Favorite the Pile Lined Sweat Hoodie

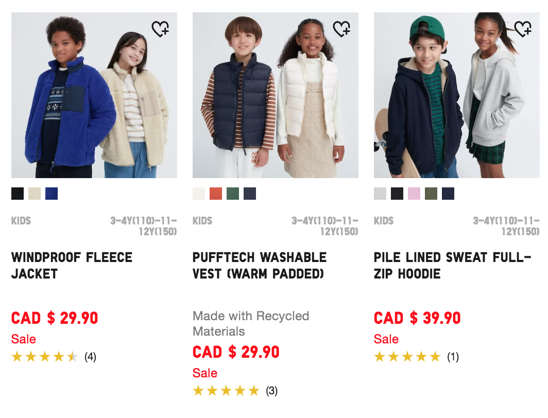[523, 29]
